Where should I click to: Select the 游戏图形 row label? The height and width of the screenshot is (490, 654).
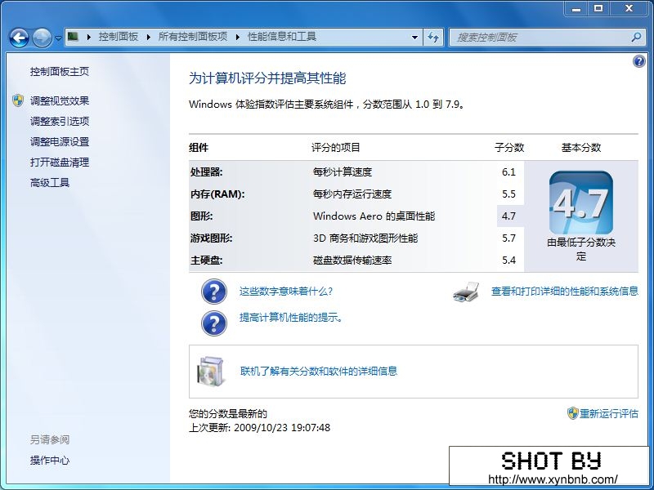(211, 238)
